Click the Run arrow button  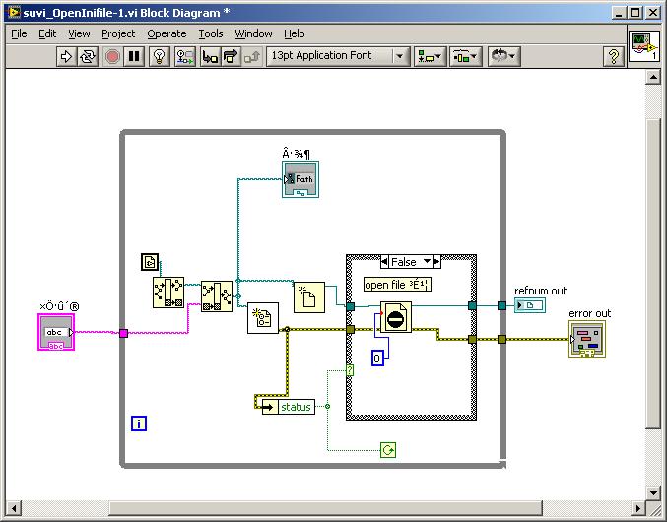66,56
